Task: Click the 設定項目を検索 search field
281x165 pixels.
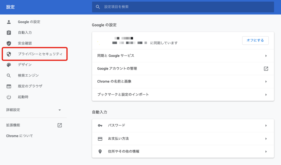Action: pos(187,7)
